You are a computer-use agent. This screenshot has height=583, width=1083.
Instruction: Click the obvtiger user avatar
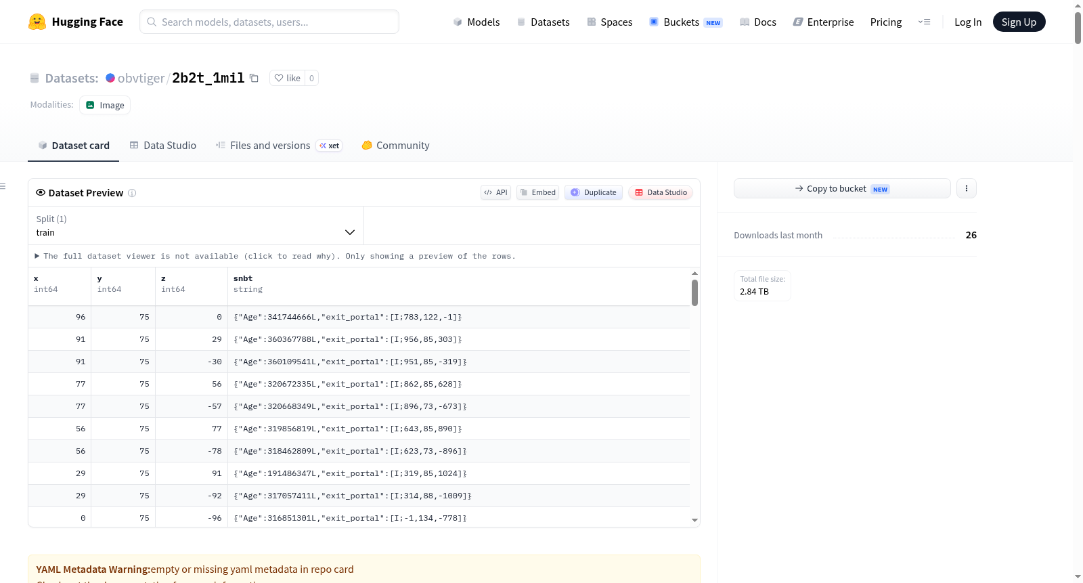point(110,78)
